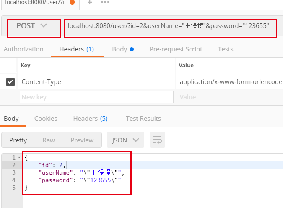View the response Headers (5) tab

[x=91, y=119]
